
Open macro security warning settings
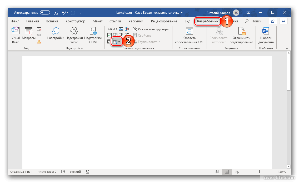(x=39, y=42)
